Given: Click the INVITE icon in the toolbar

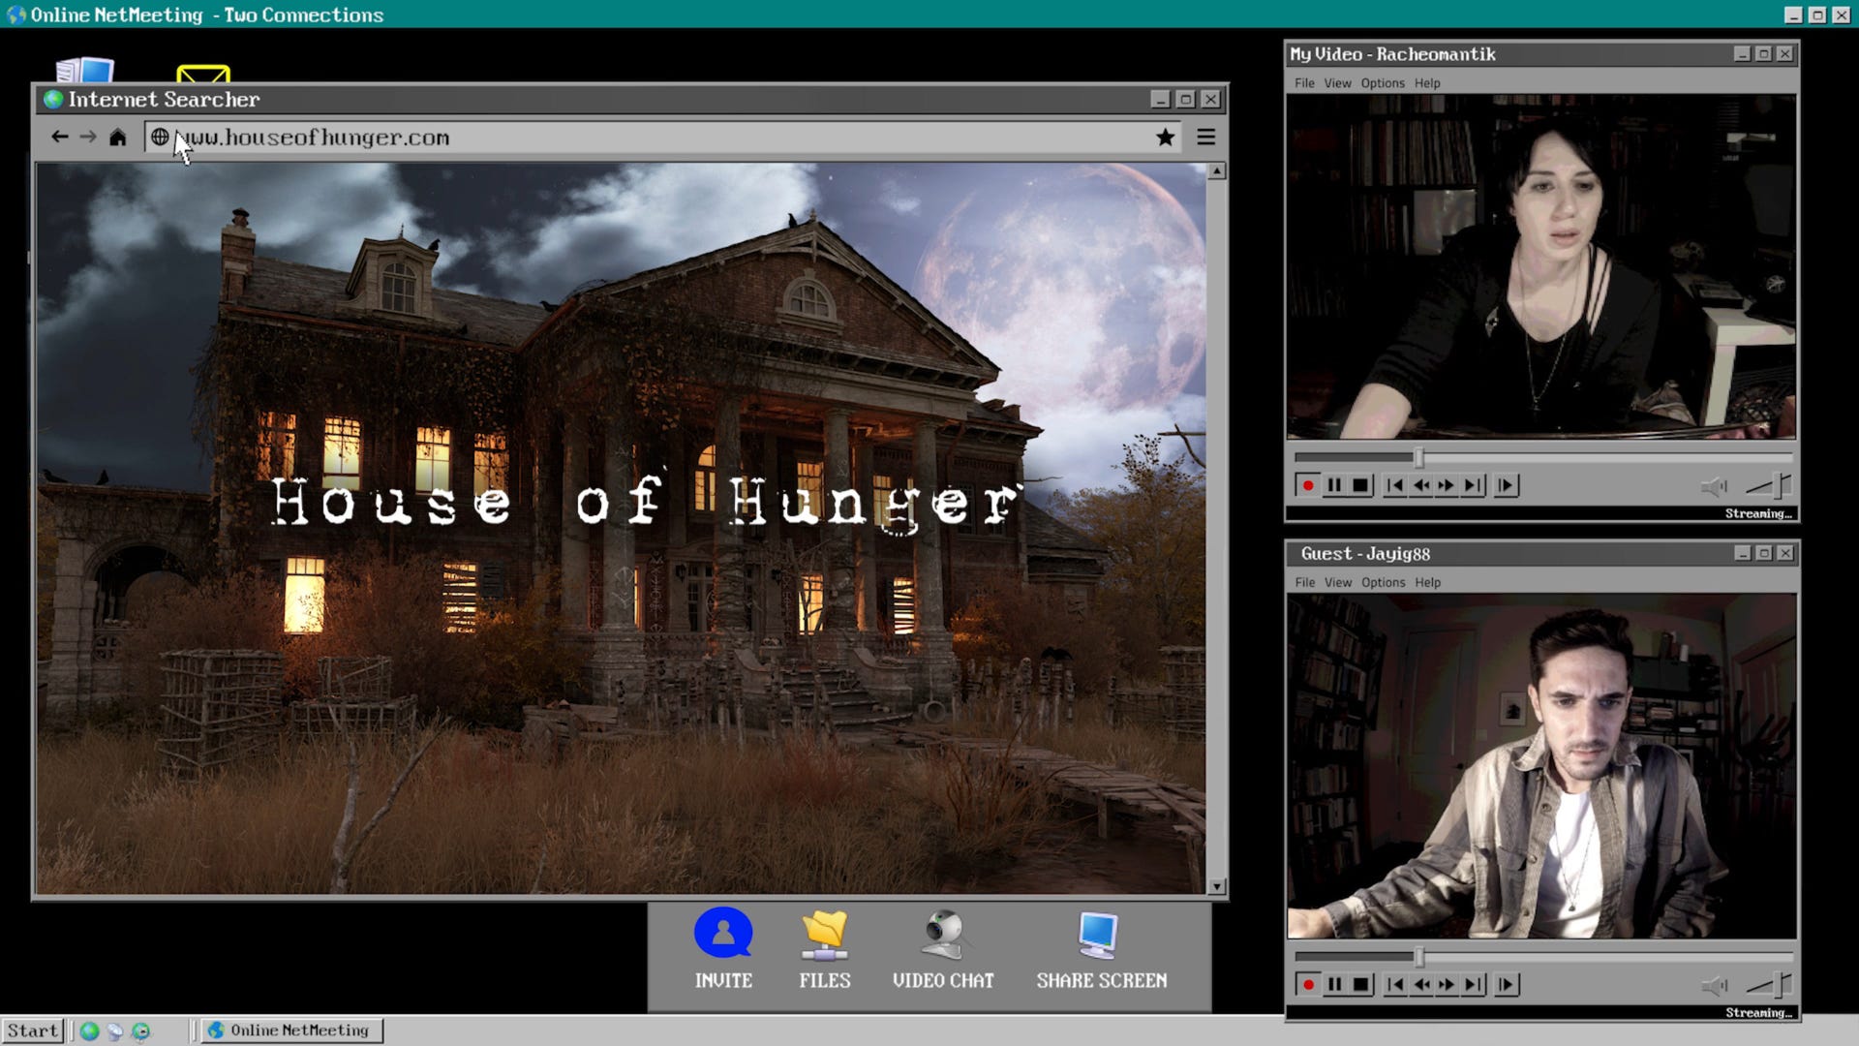Looking at the screenshot, I should (x=722, y=934).
